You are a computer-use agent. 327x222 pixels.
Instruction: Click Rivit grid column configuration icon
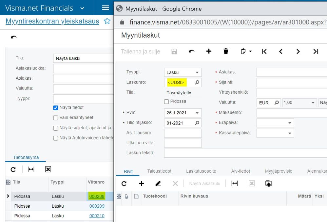pyautogui.click(x=119, y=196)
